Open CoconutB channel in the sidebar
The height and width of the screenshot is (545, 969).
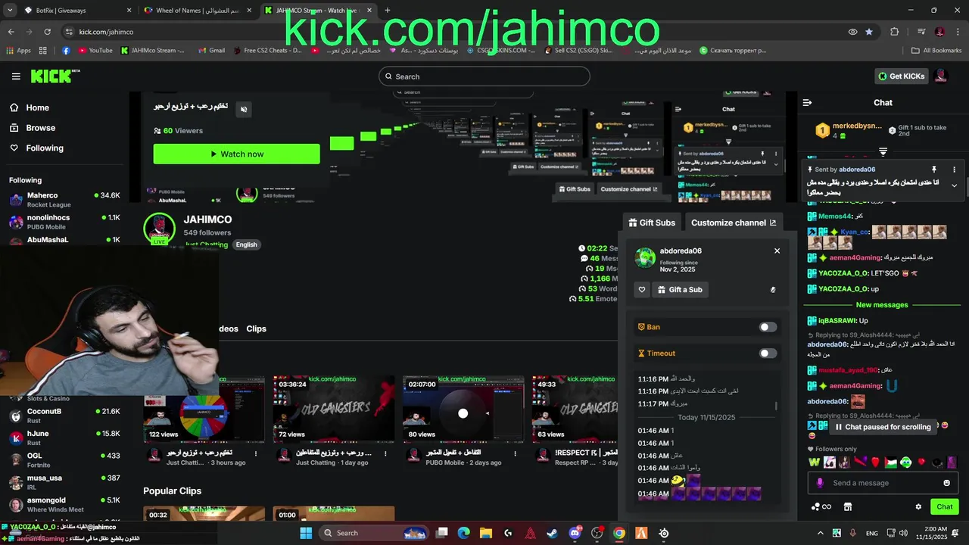[64, 416]
